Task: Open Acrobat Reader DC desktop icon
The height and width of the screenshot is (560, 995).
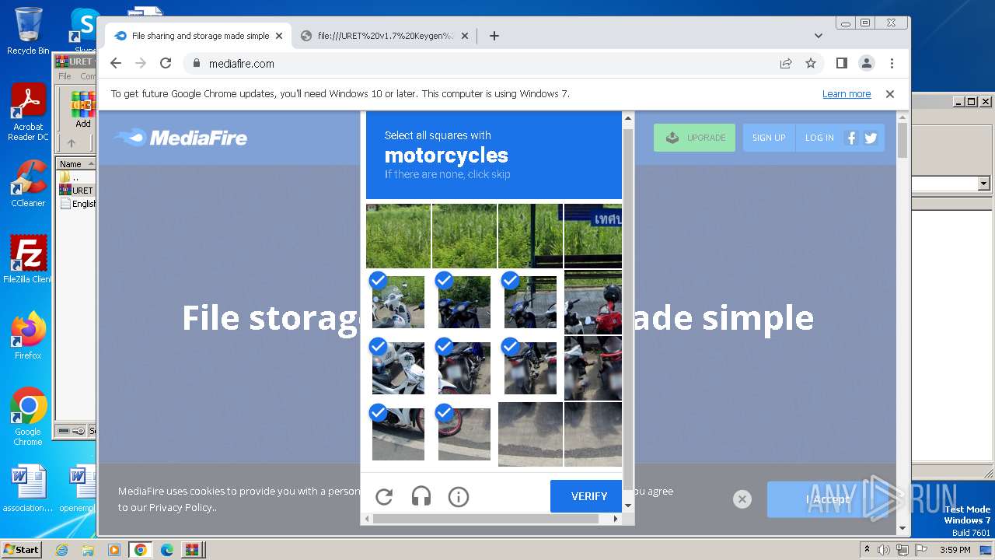Action: coord(28,112)
